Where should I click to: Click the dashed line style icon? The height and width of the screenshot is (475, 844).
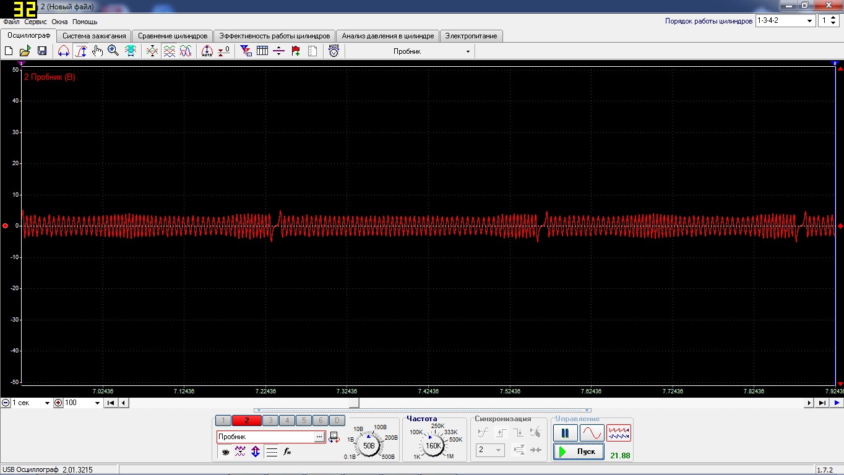272,452
